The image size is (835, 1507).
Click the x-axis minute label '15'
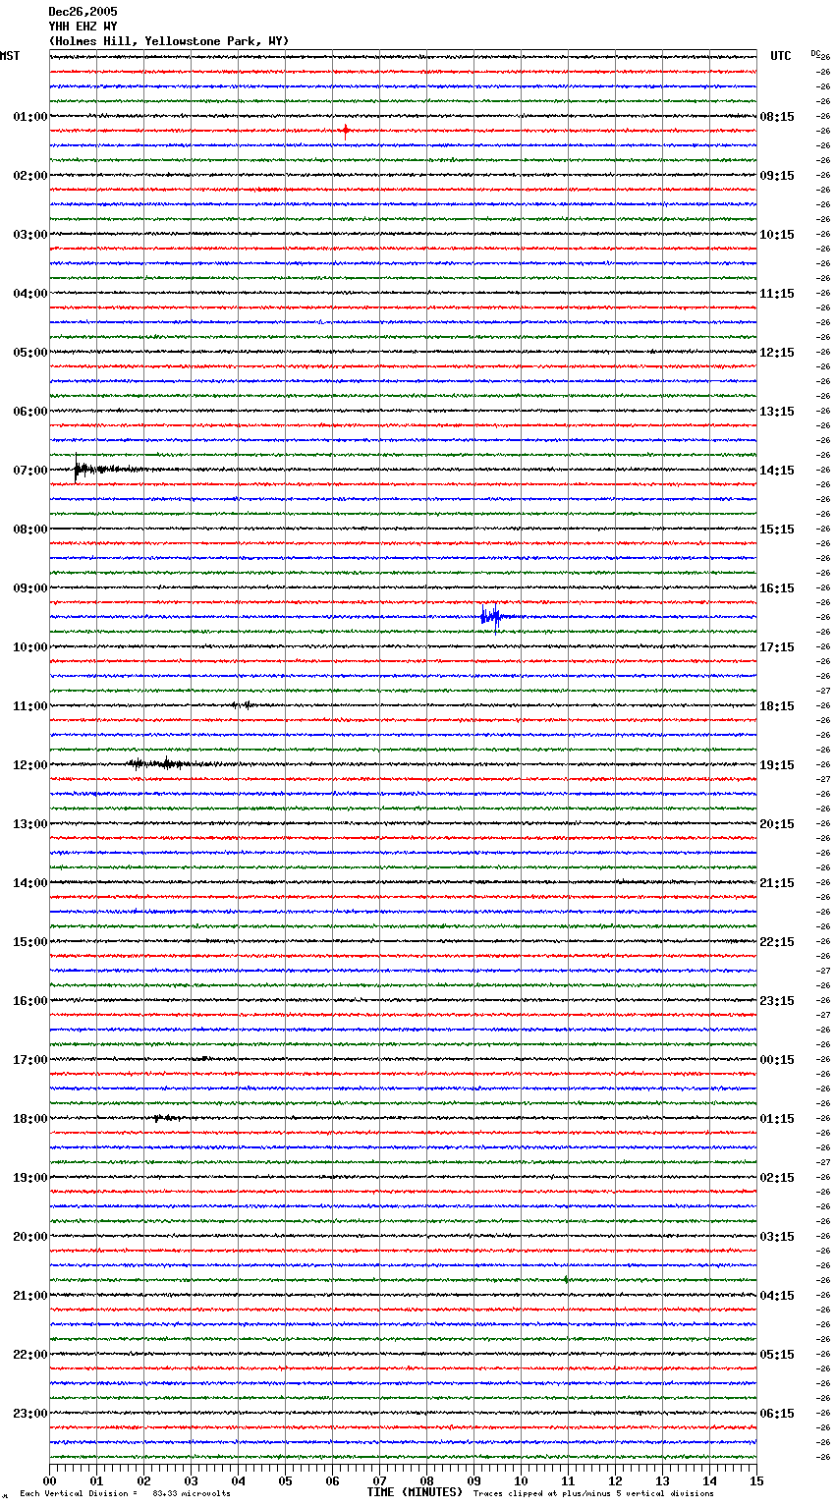756,1481
